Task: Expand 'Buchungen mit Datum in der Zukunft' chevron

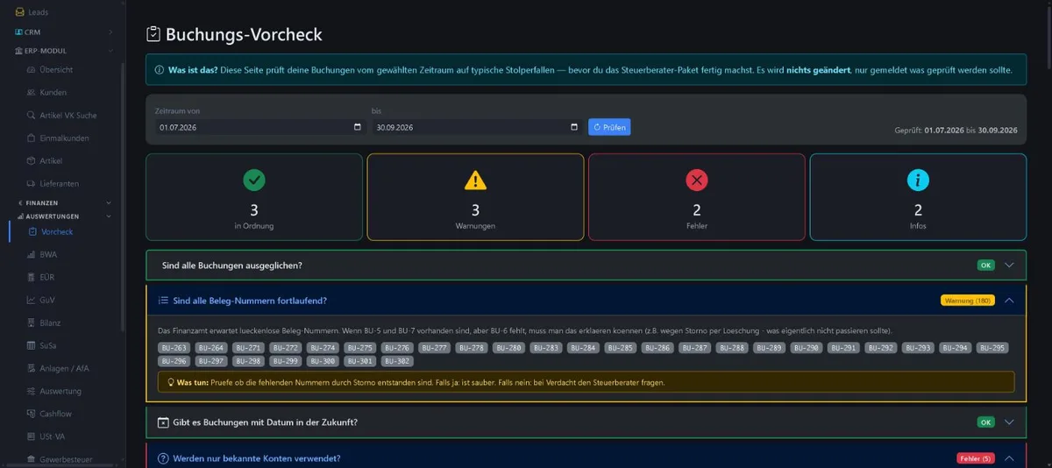Action: coord(1009,422)
